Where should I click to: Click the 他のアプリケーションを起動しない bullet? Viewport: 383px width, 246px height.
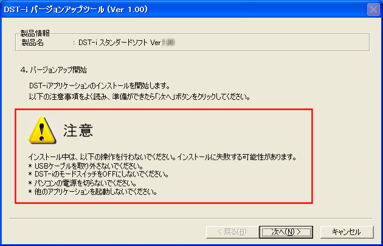92,192
